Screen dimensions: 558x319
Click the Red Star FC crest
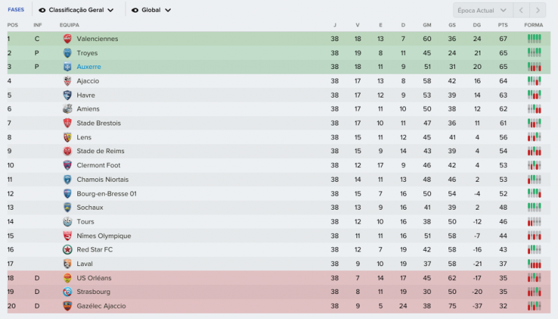(68, 249)
